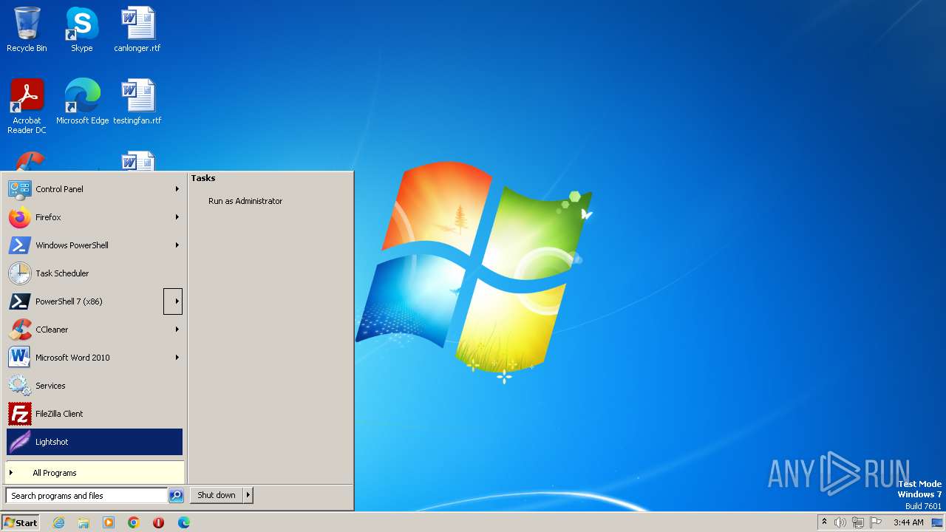
Task: Expand Microsoft Word 2010 recent files arrow
Action: point(177,358)
